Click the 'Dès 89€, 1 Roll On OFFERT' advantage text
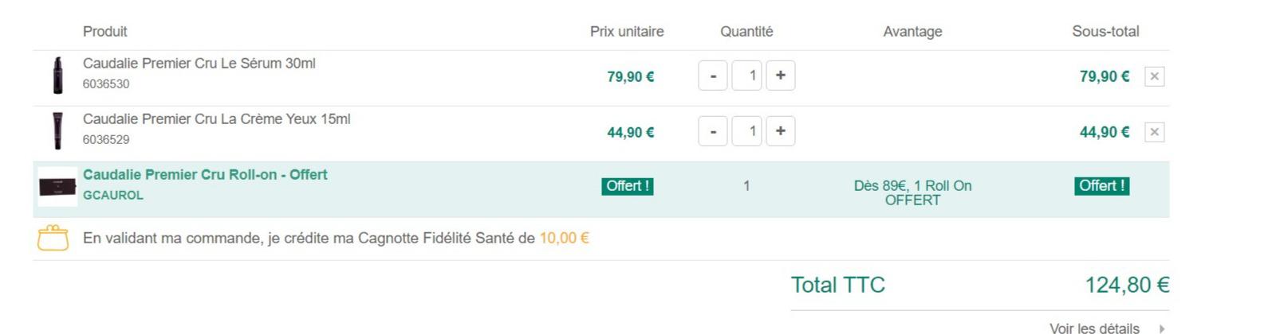 [912, 192]
